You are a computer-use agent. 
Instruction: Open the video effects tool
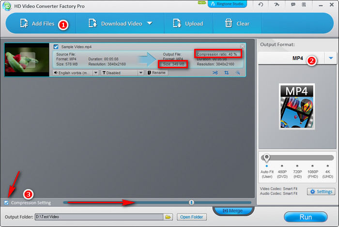(x=238, y=73)
